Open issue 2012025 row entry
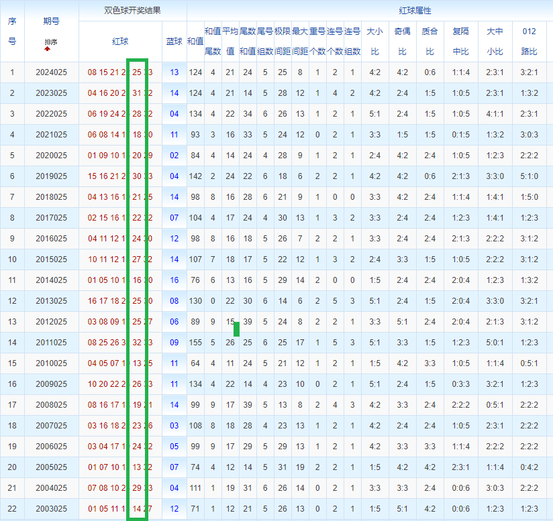Viewport: 553px width, 521px height. pos(51,322)
